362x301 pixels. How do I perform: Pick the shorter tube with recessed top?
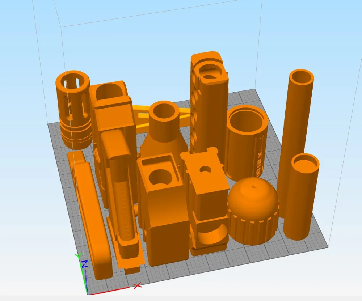(301, 197)
